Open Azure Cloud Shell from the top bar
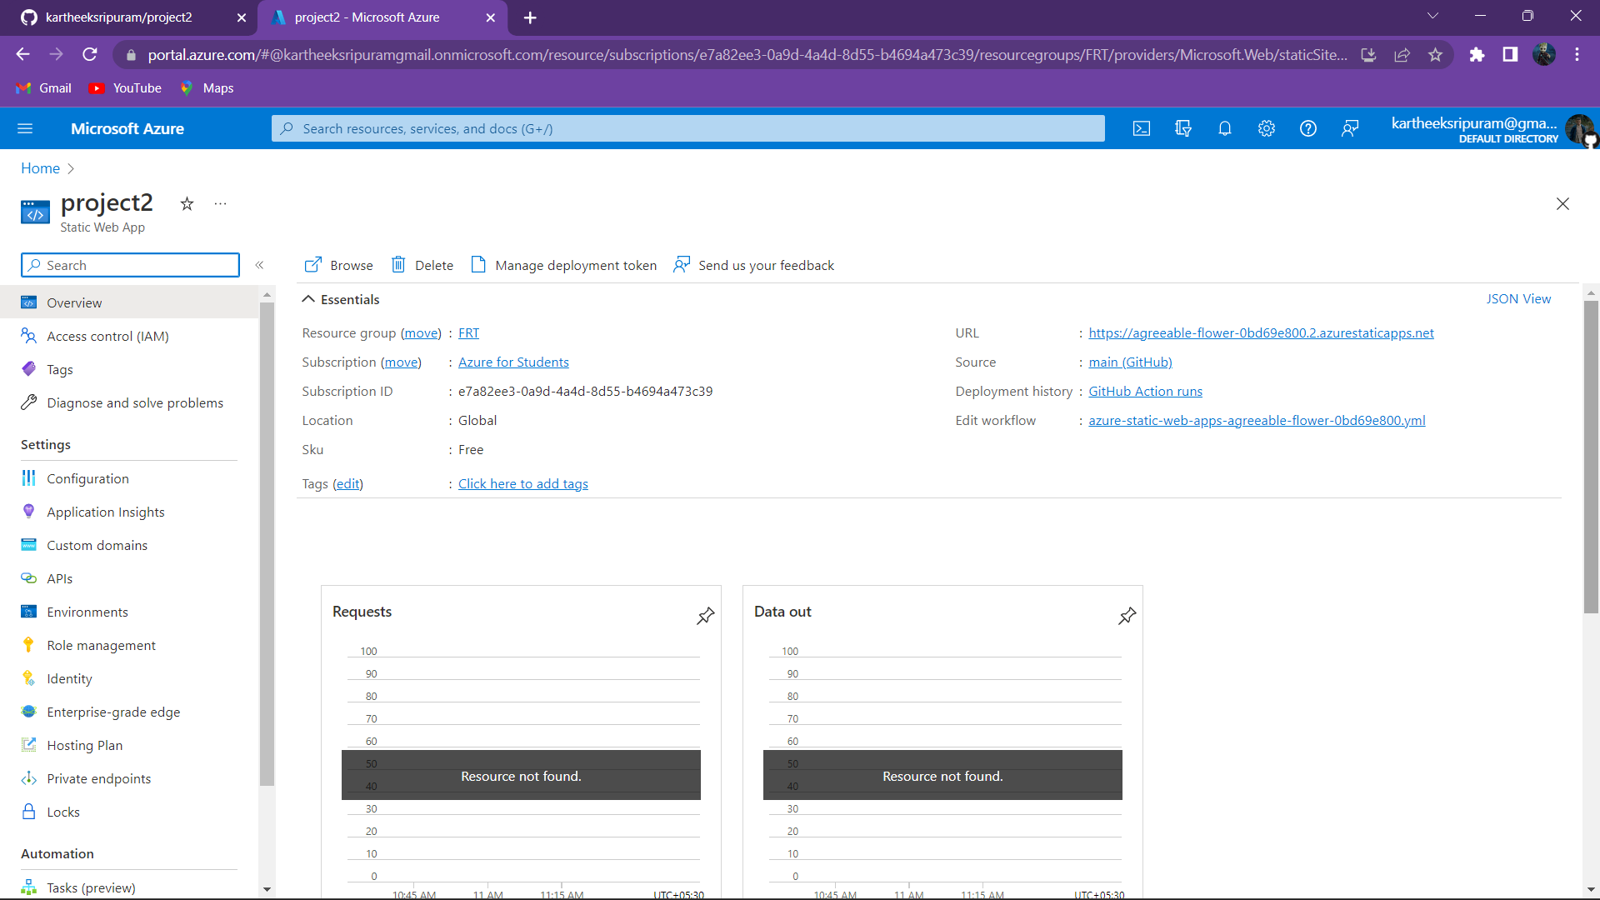Screen dimensions: 1600x900 pos(1142,128)
